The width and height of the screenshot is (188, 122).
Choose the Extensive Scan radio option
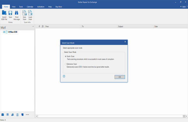point(65,64)
